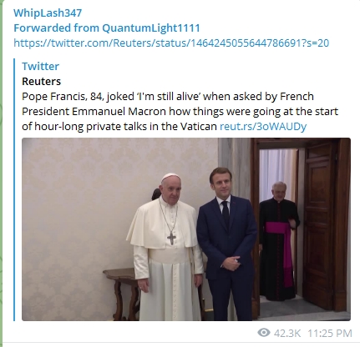Click the 11:25 PM message timestamp

coord(330,333)
